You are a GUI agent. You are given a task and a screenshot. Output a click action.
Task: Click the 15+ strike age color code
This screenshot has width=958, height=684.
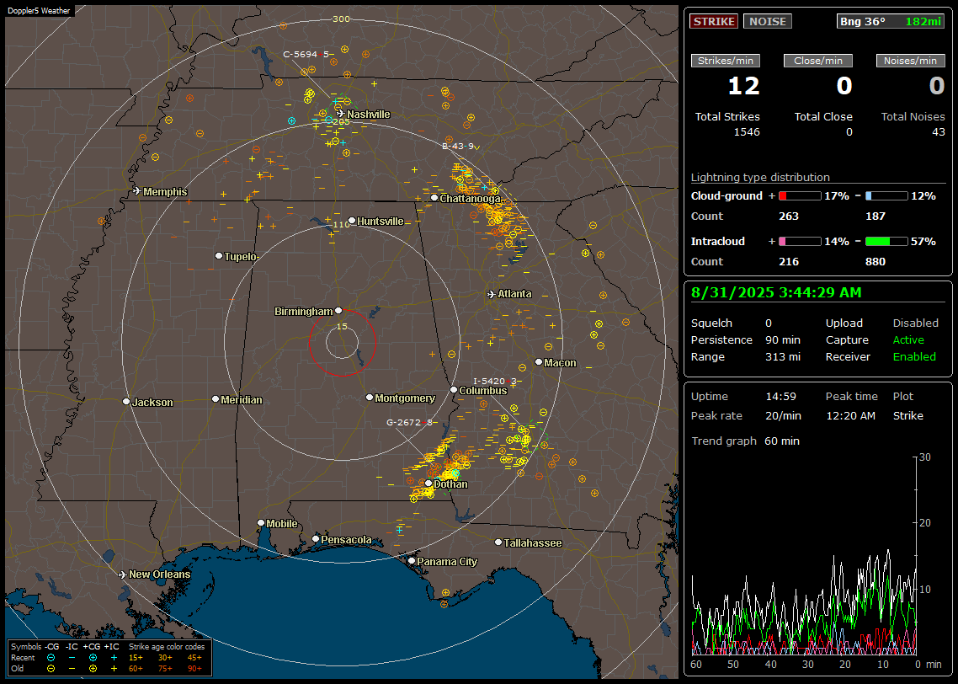click(x=136, y=658)
